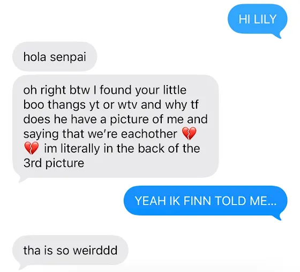This screenshot has width=300, height=272.
Task: Click the ellipsis after "TOLD ME"
Action: (272, 204)
